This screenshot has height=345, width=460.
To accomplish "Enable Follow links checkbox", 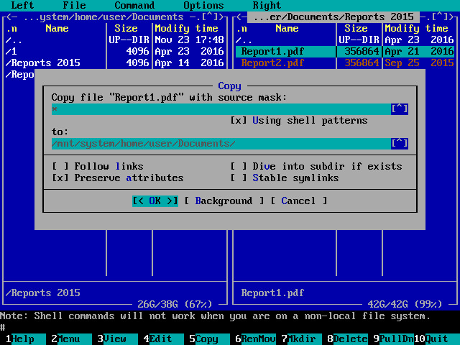I will tap(98, 166).
